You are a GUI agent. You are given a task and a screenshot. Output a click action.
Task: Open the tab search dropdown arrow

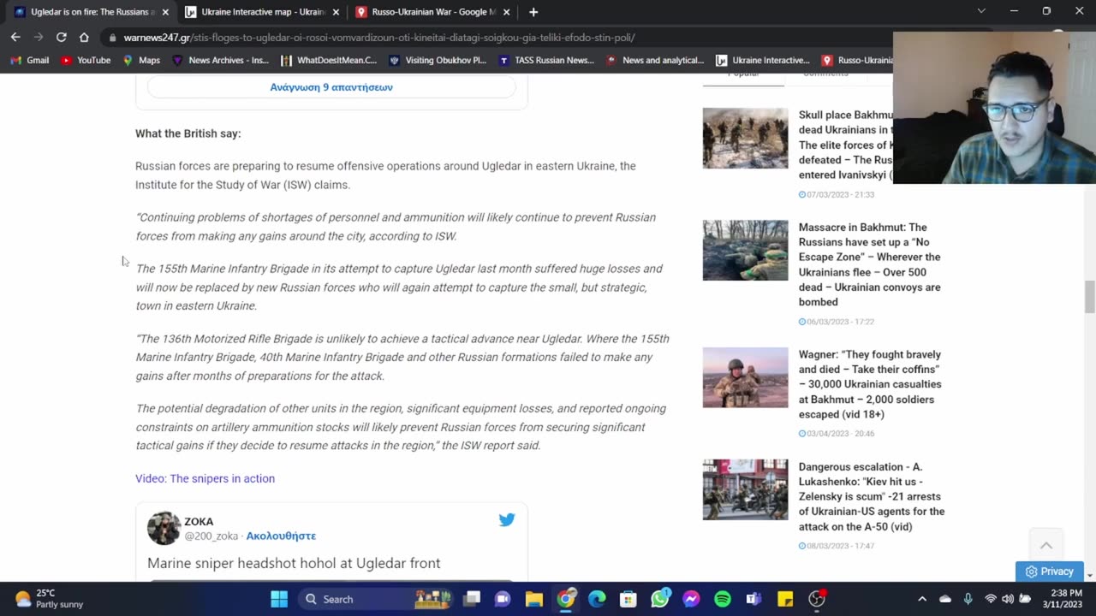click(x=981, y=11)
